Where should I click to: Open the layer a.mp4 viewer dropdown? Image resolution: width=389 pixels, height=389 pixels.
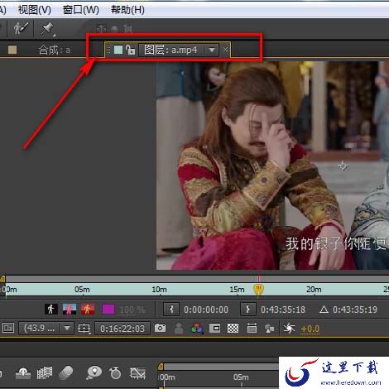click(212, 50)
